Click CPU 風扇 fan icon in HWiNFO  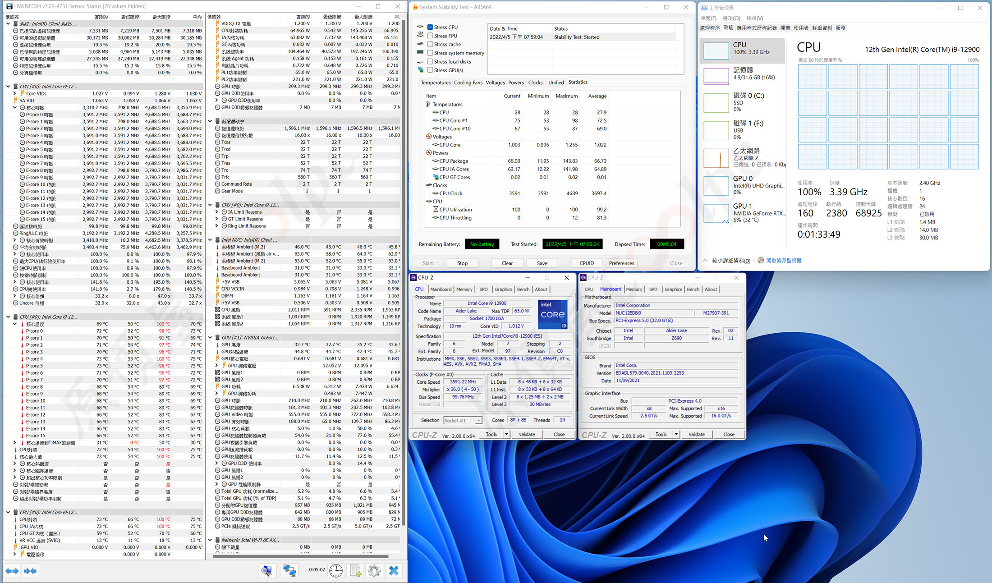pos(217,310)
